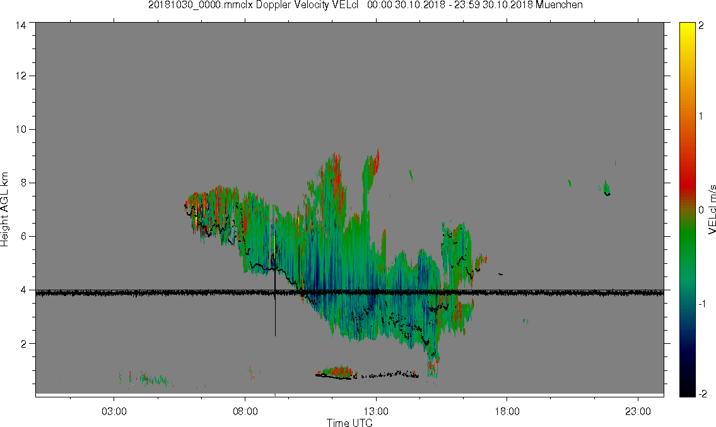Click the '08:00' time axis label
This screenshot has height=427, width=716.
point(245,411)
